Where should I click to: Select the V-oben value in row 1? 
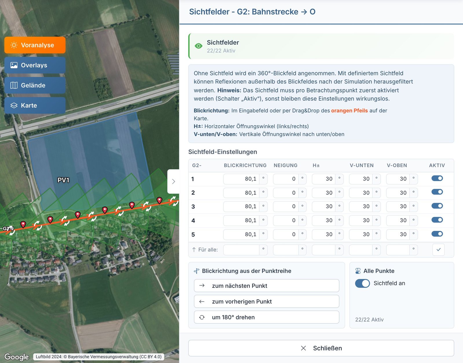click(x=398, y=179)
